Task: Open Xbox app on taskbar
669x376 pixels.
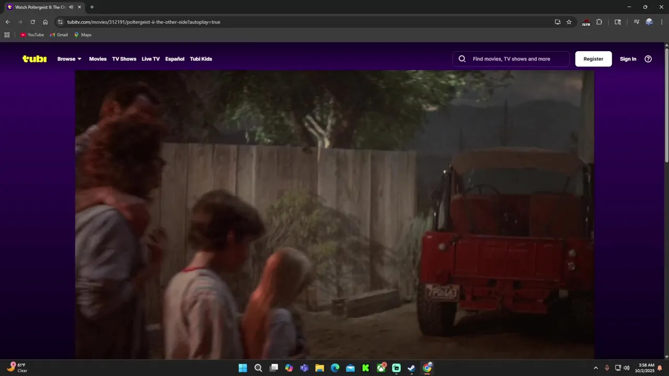Action: 382,368
